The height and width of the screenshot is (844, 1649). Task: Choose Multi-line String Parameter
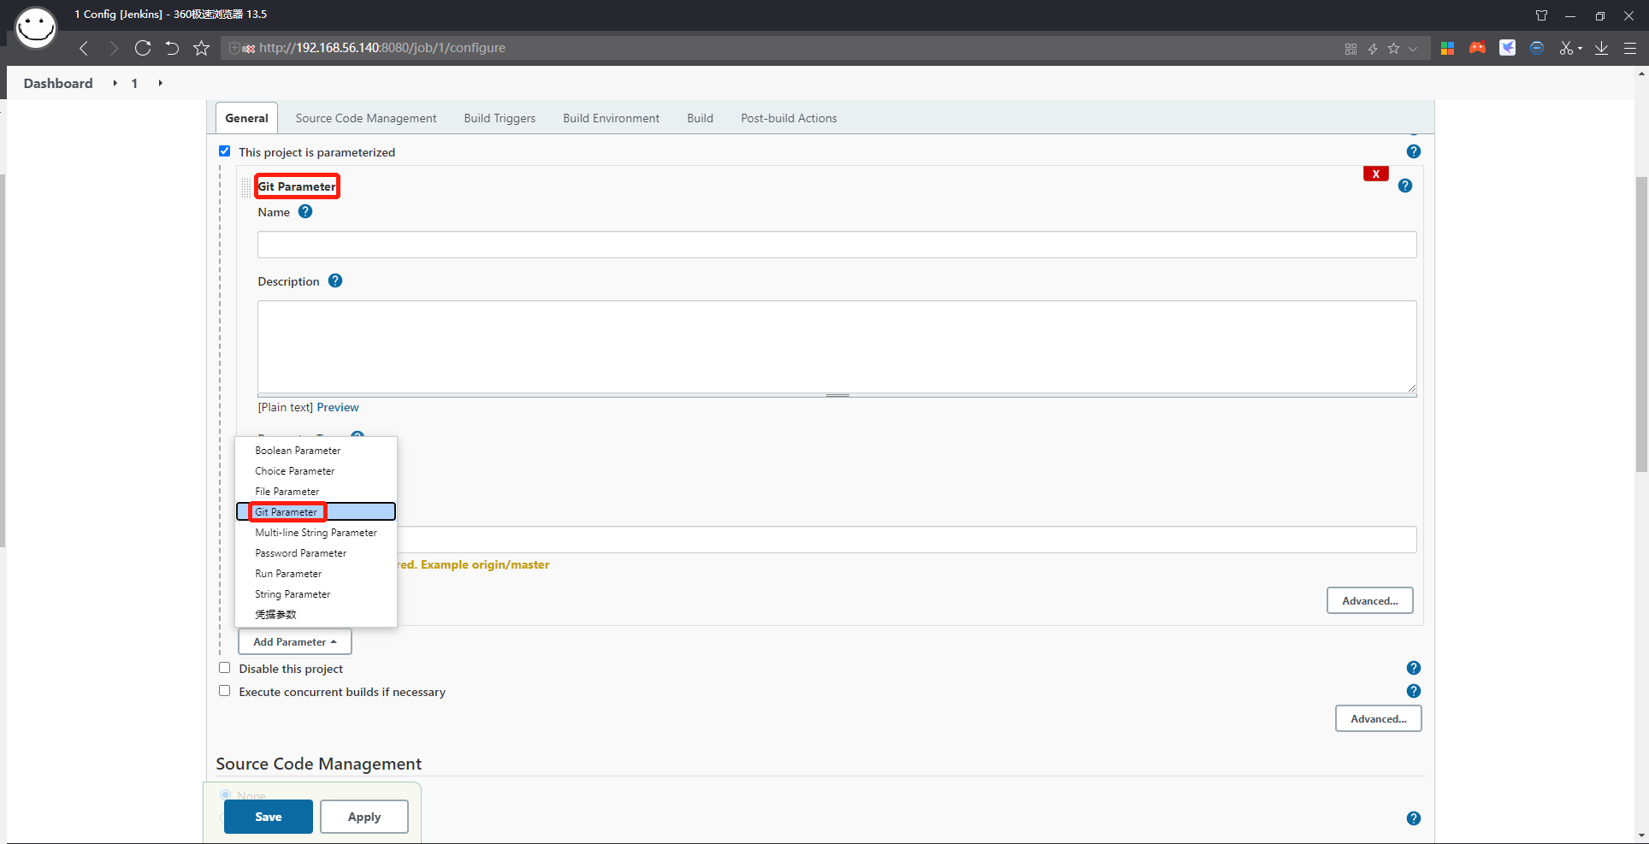[x=316, y=533]
